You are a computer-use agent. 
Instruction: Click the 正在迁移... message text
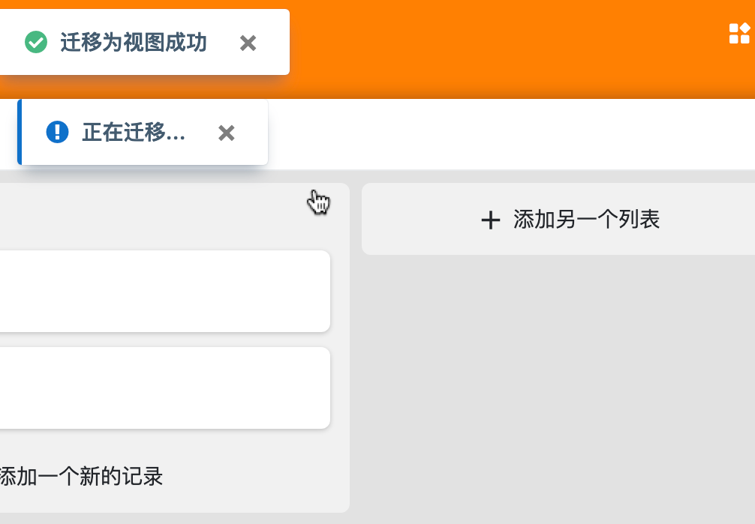134,133
